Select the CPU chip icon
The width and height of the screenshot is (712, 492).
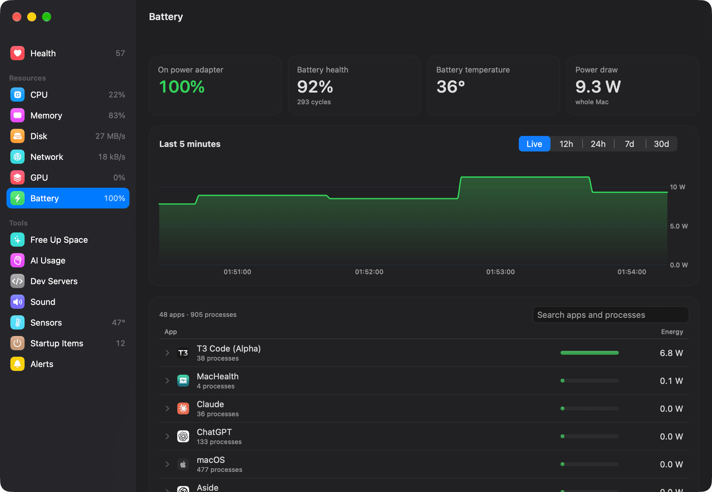[x=17, y=95]
